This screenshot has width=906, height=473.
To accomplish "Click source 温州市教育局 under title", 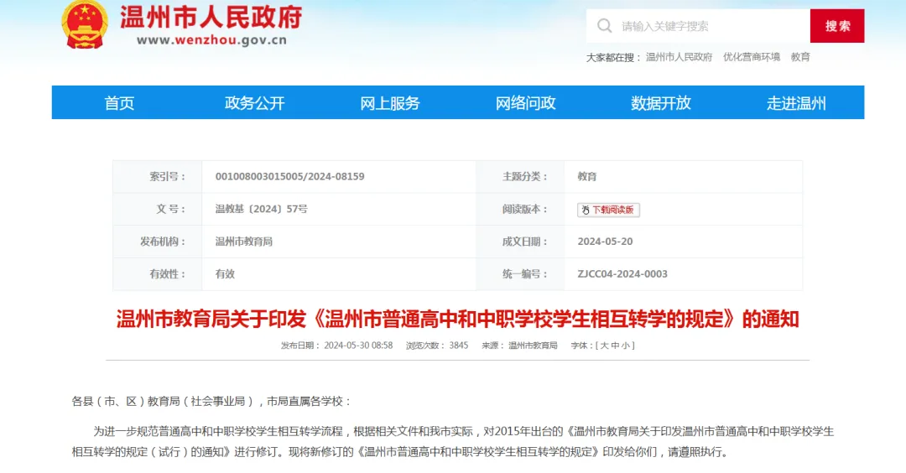I will 533,346.
